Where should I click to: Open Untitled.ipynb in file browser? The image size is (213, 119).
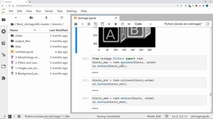tap(39, 52)
